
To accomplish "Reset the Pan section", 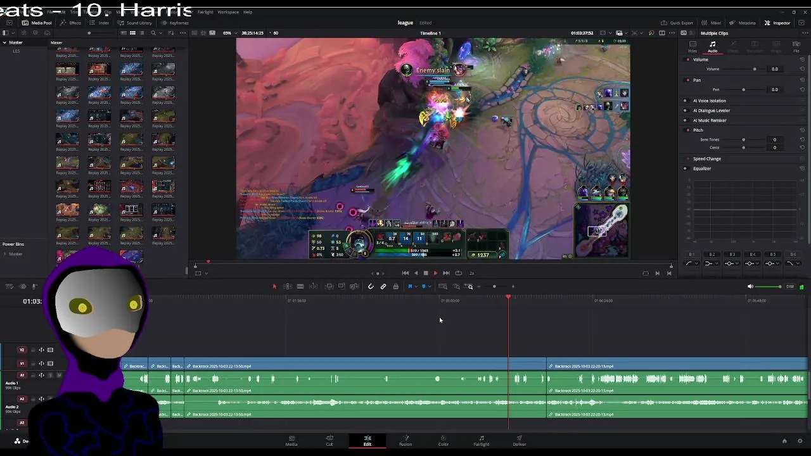I will tap(802, 80).
